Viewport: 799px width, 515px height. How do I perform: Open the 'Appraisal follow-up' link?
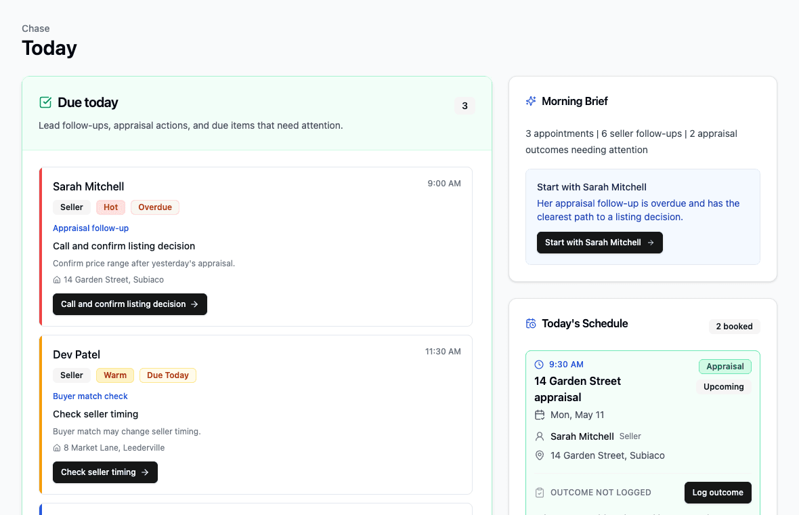[91, 228]
